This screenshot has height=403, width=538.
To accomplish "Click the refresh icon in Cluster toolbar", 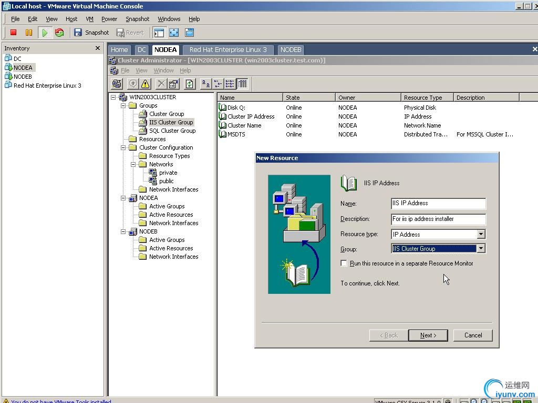I will 190,84.
